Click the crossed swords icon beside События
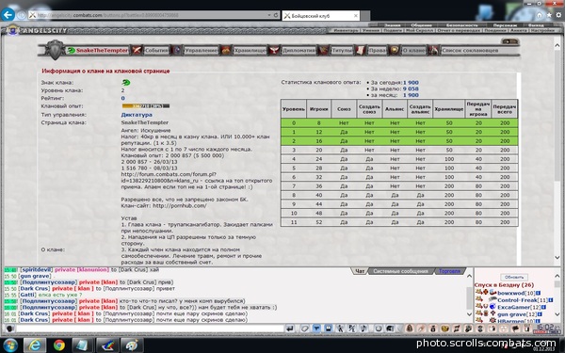The height and width of the screenshot is (353, 565). (137, 50)
